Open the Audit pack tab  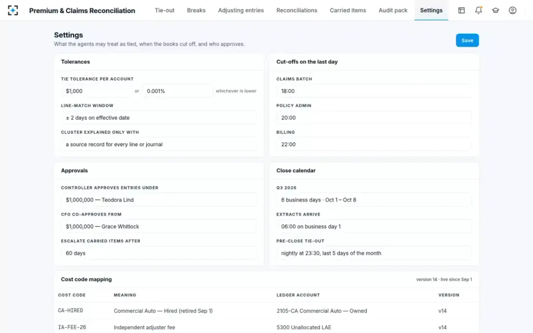tap(393, 10)
